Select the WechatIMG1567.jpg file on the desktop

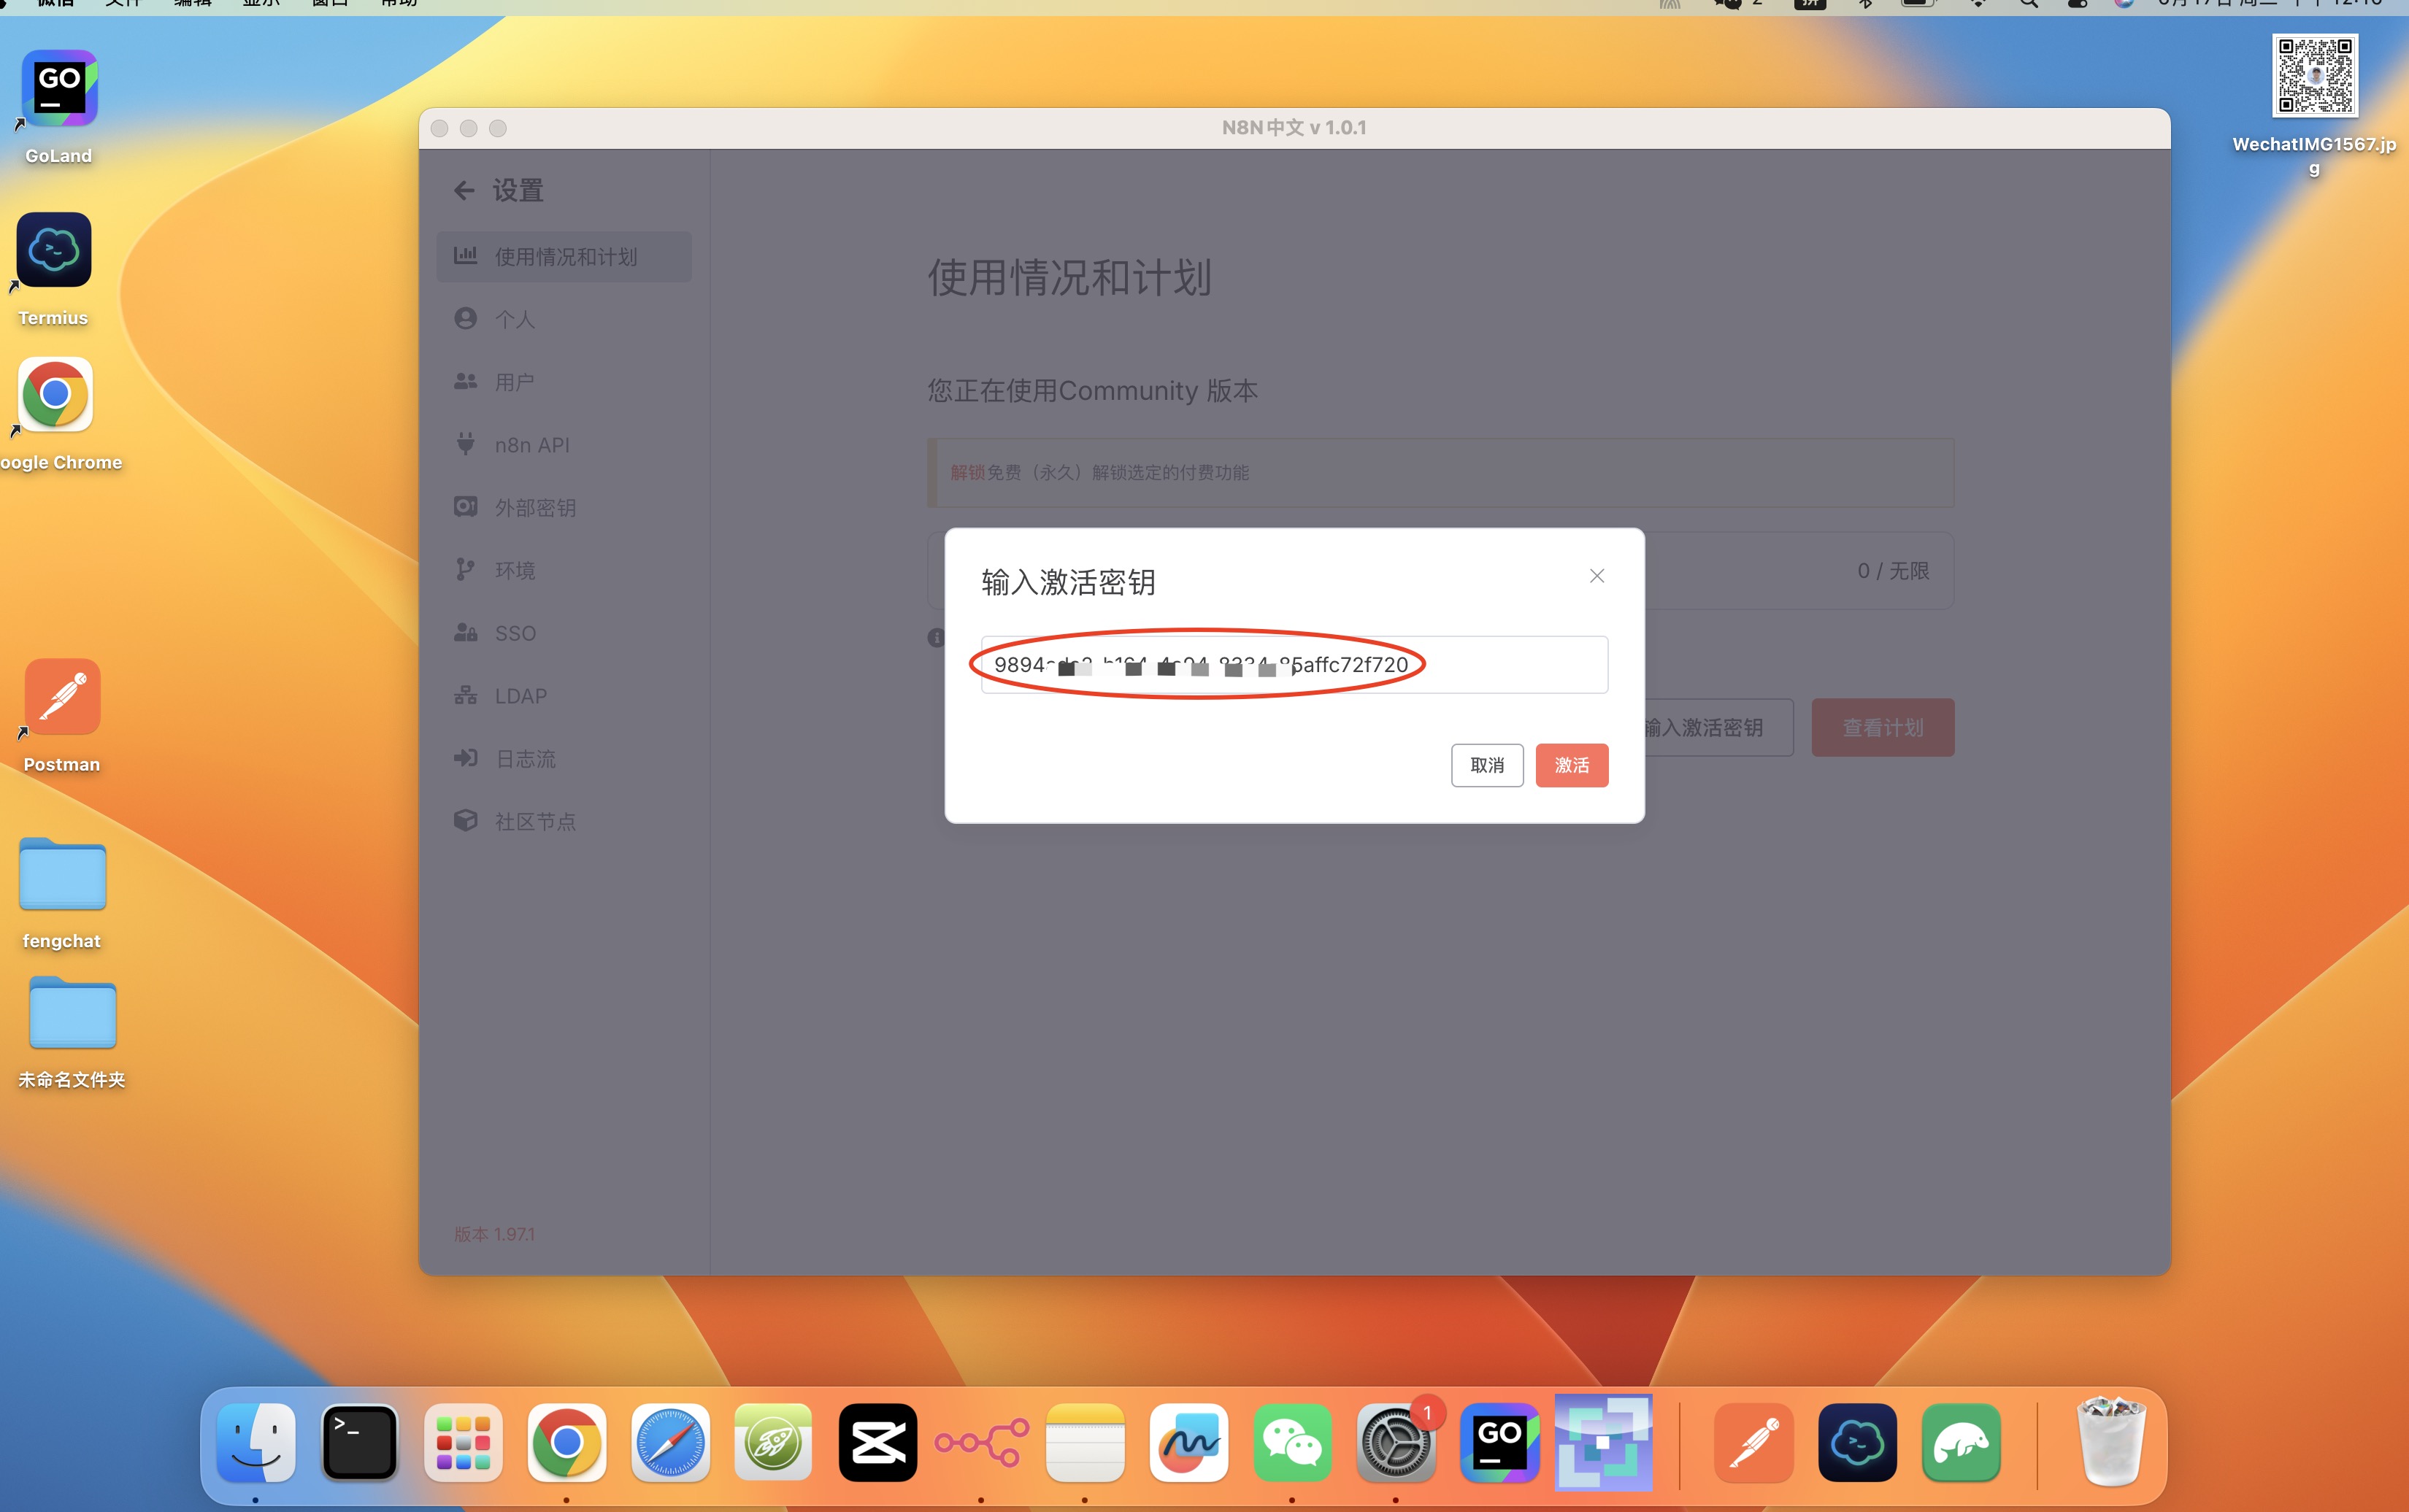point(2314,75)
